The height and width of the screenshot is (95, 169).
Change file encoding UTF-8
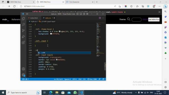[74, 79]
